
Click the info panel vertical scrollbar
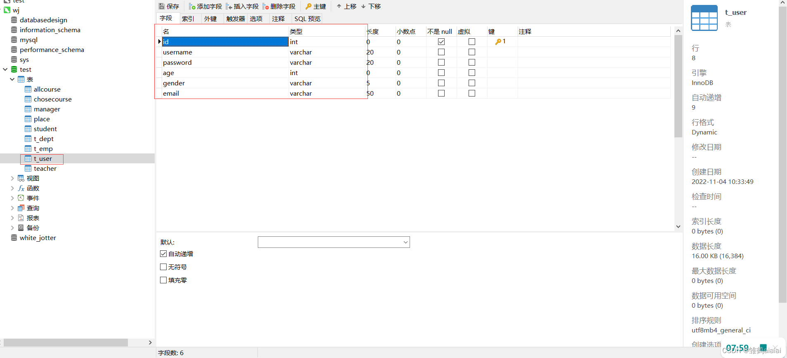782,155
